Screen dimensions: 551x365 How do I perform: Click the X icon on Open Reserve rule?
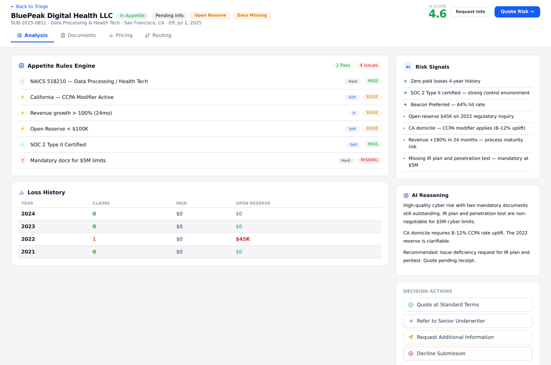(23, 129)
